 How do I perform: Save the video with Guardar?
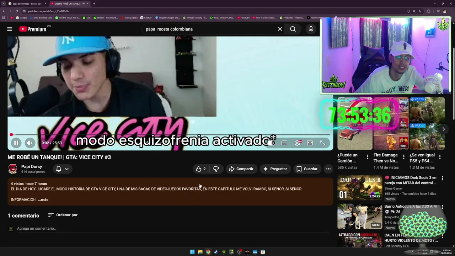coord(307,169)
